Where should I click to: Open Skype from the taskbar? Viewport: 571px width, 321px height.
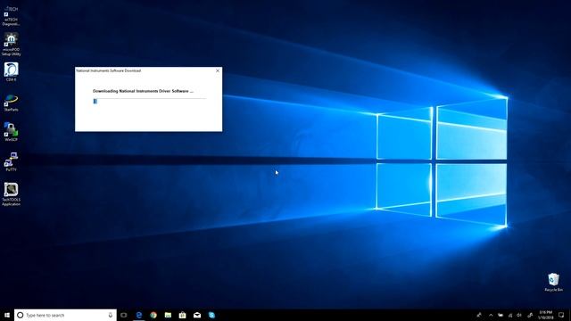211,315
